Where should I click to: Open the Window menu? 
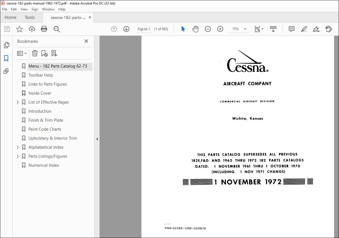pos(48,9)
